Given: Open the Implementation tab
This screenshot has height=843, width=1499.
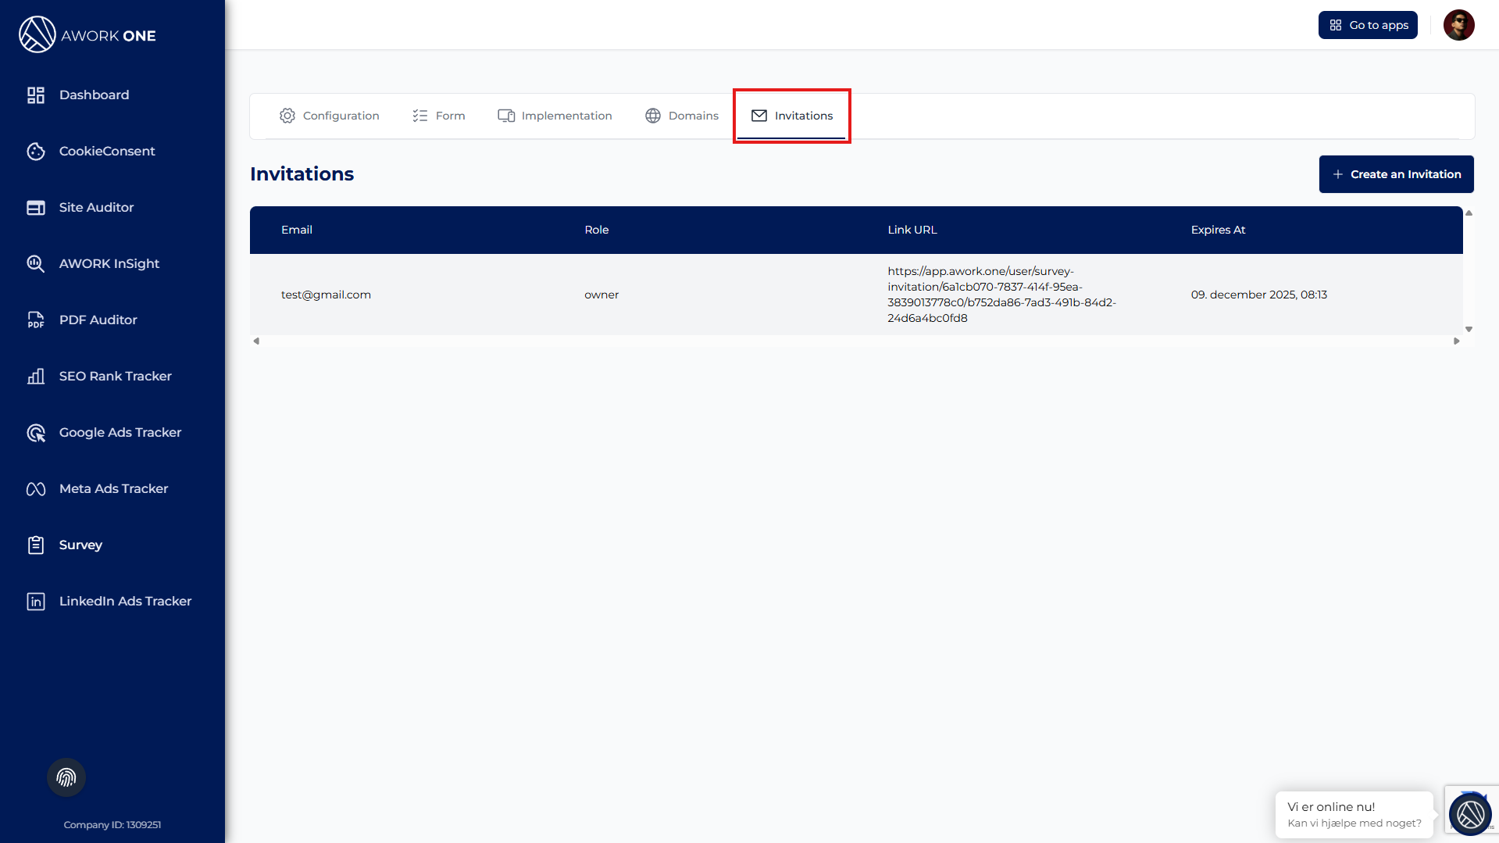Looking at the screenshot, I should coord(555,116).
